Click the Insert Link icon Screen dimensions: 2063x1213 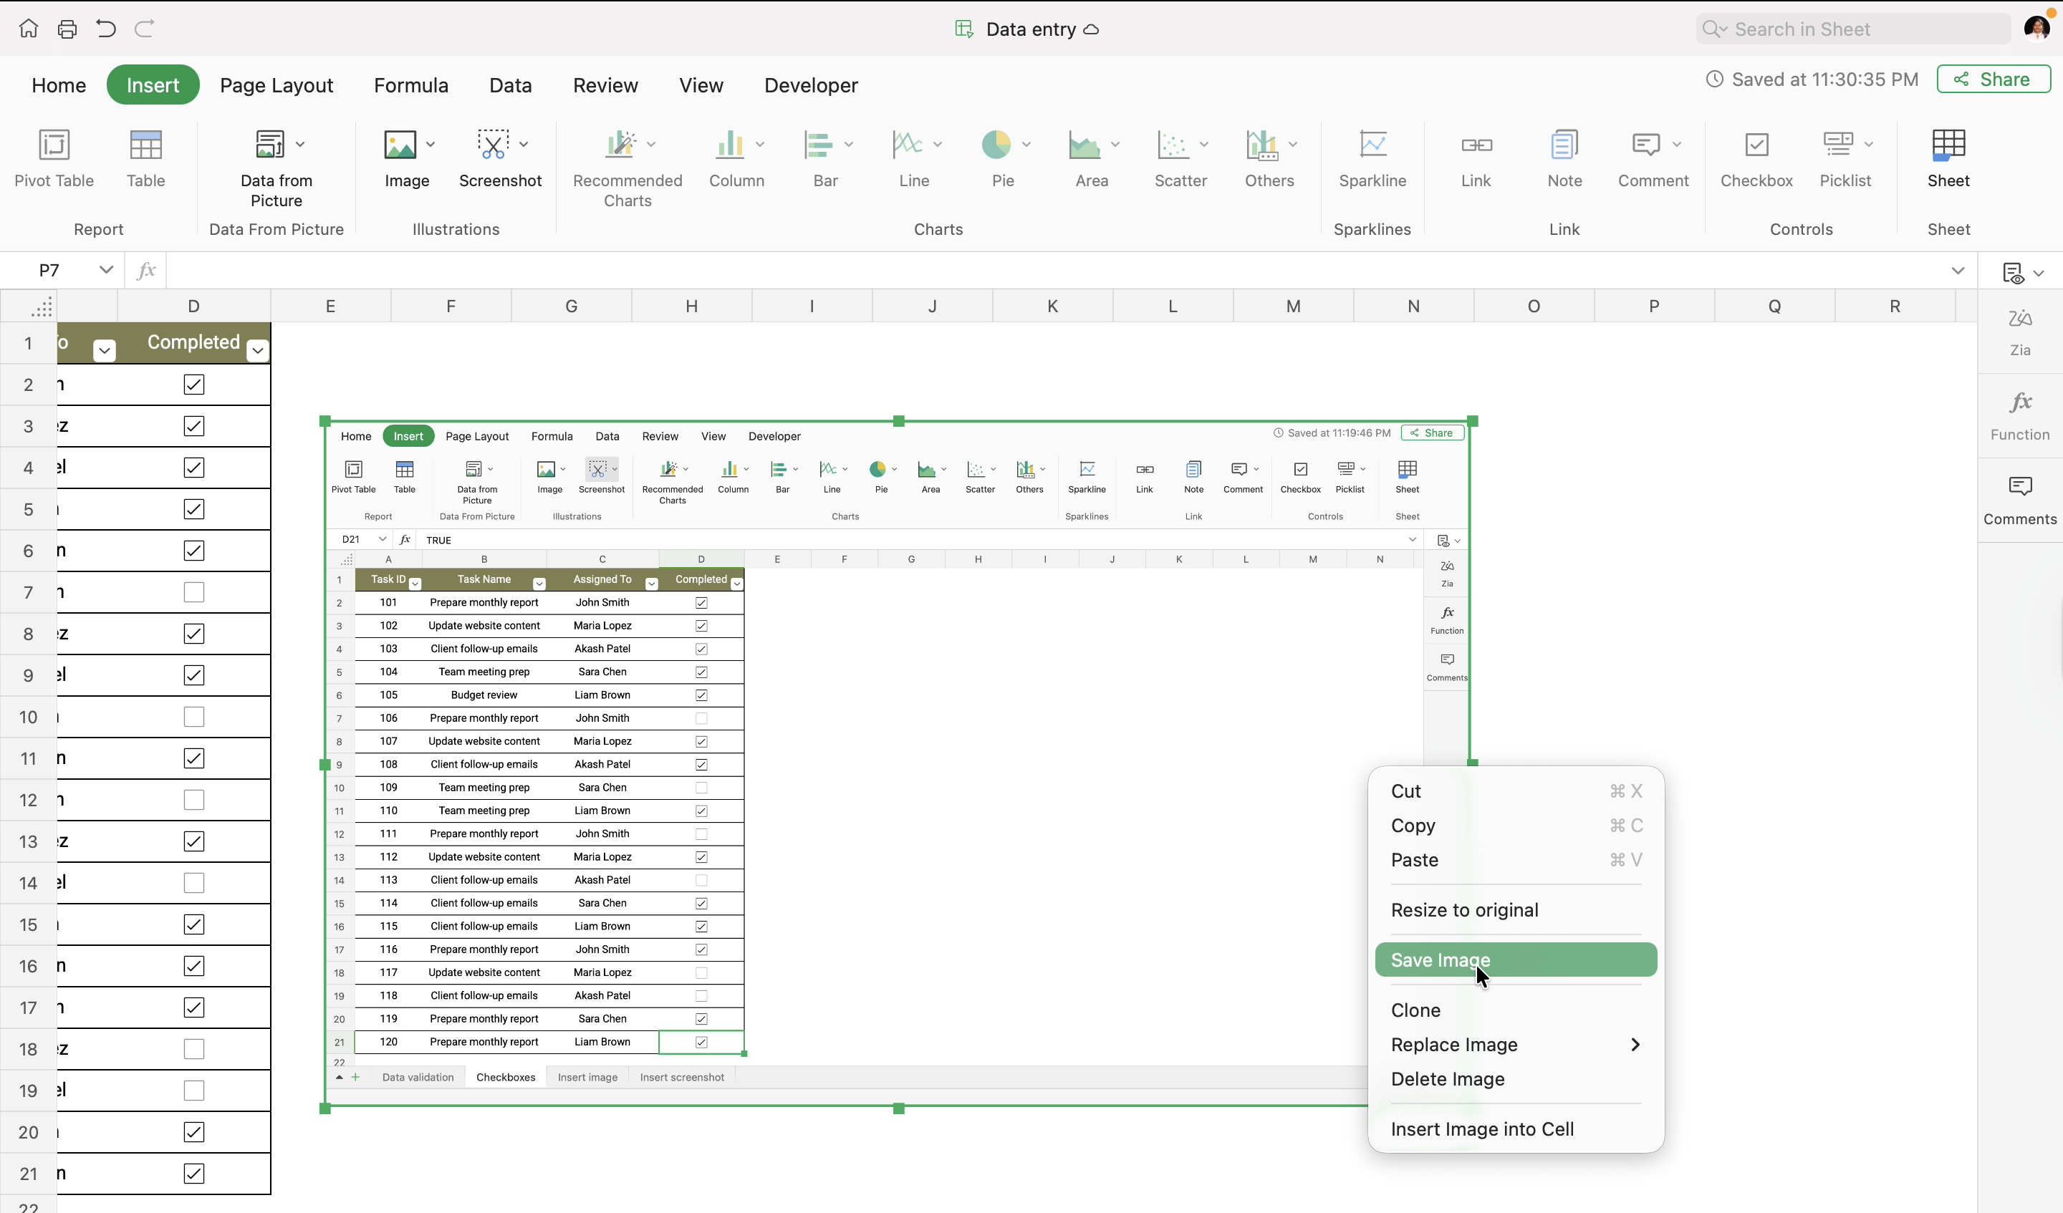1476,145
